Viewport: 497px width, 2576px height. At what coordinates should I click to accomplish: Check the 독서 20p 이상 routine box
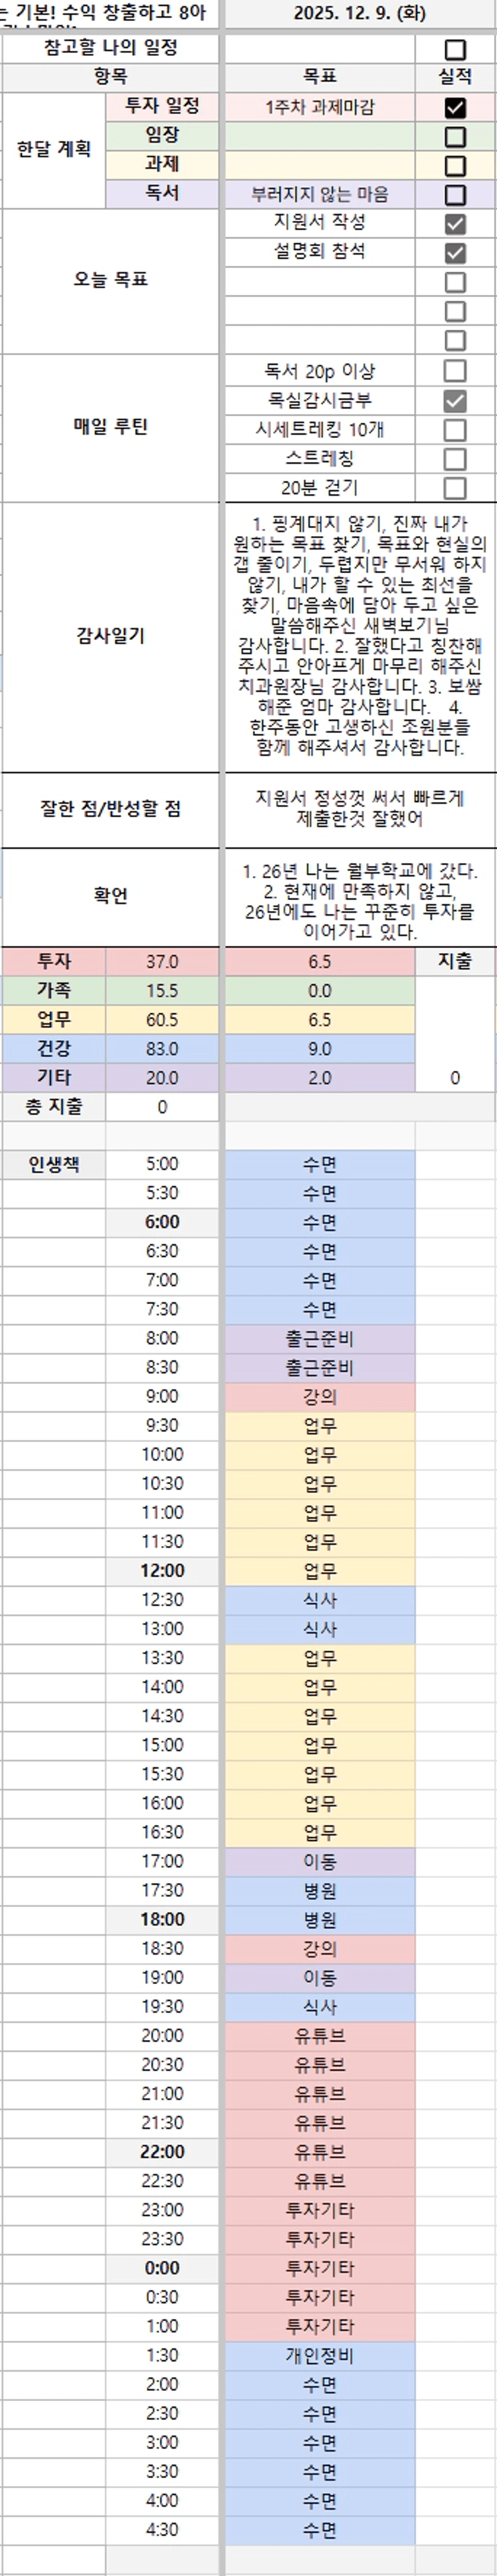pos(455,371)
